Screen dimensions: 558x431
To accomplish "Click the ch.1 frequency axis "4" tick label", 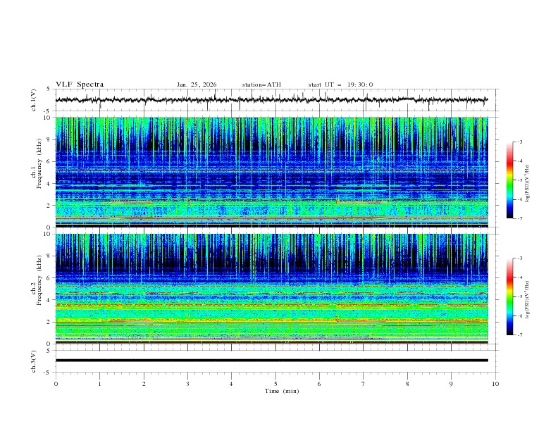I will click(x=49, y=184).
